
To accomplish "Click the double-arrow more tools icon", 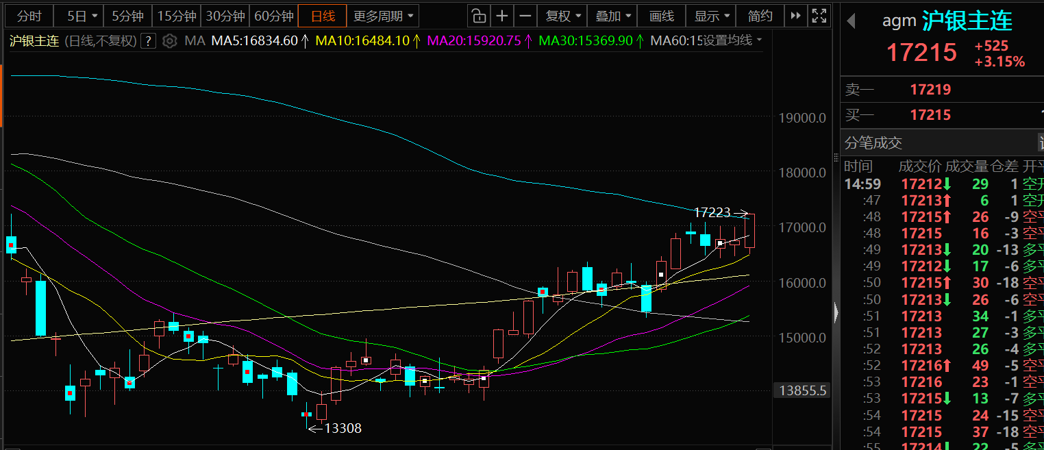I will [795, 16].
